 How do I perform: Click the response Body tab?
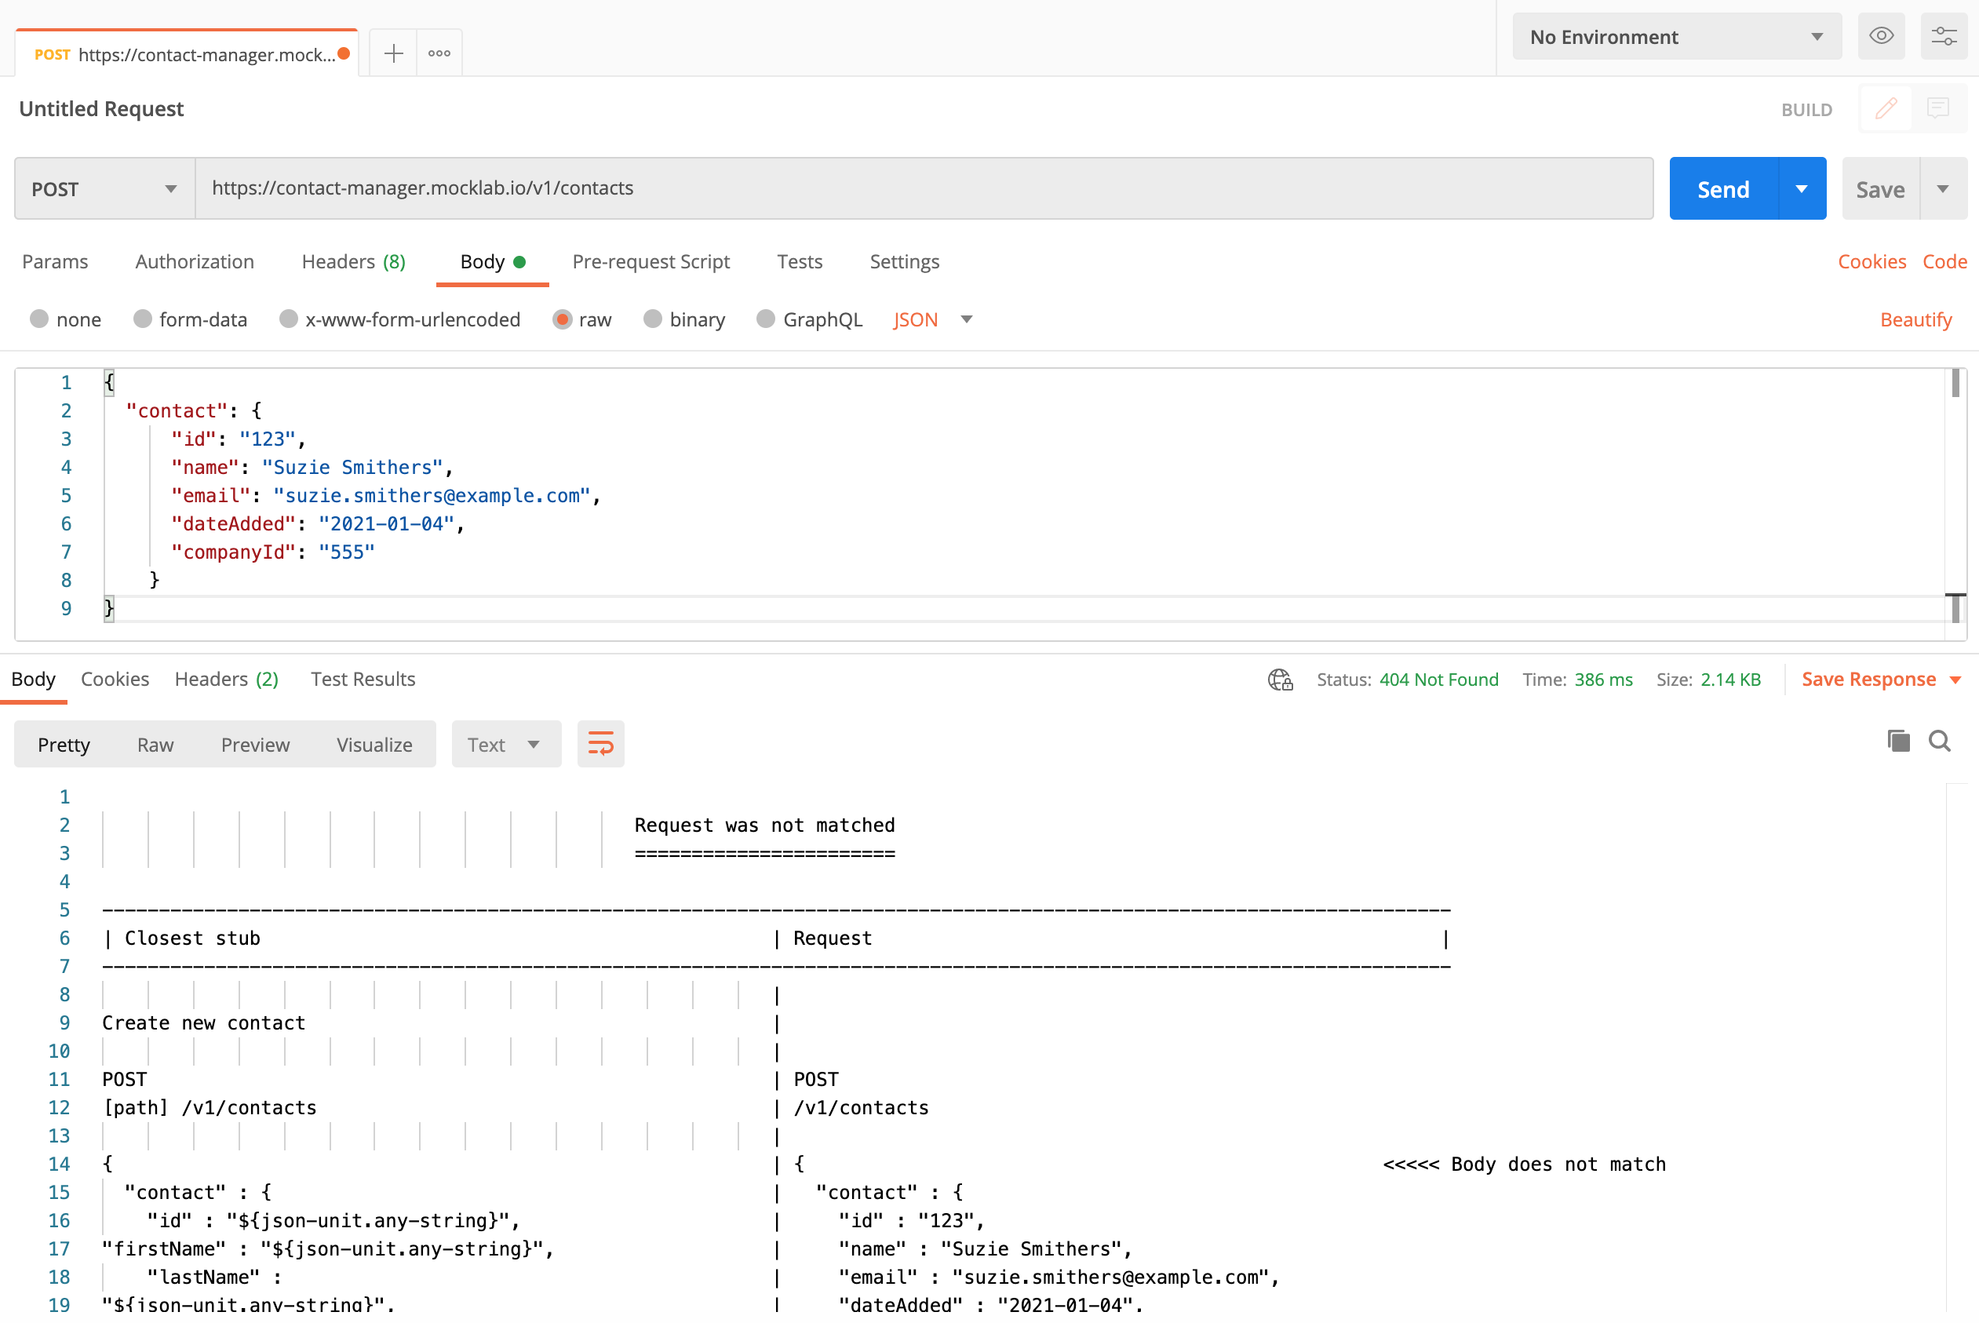[33, 680]
